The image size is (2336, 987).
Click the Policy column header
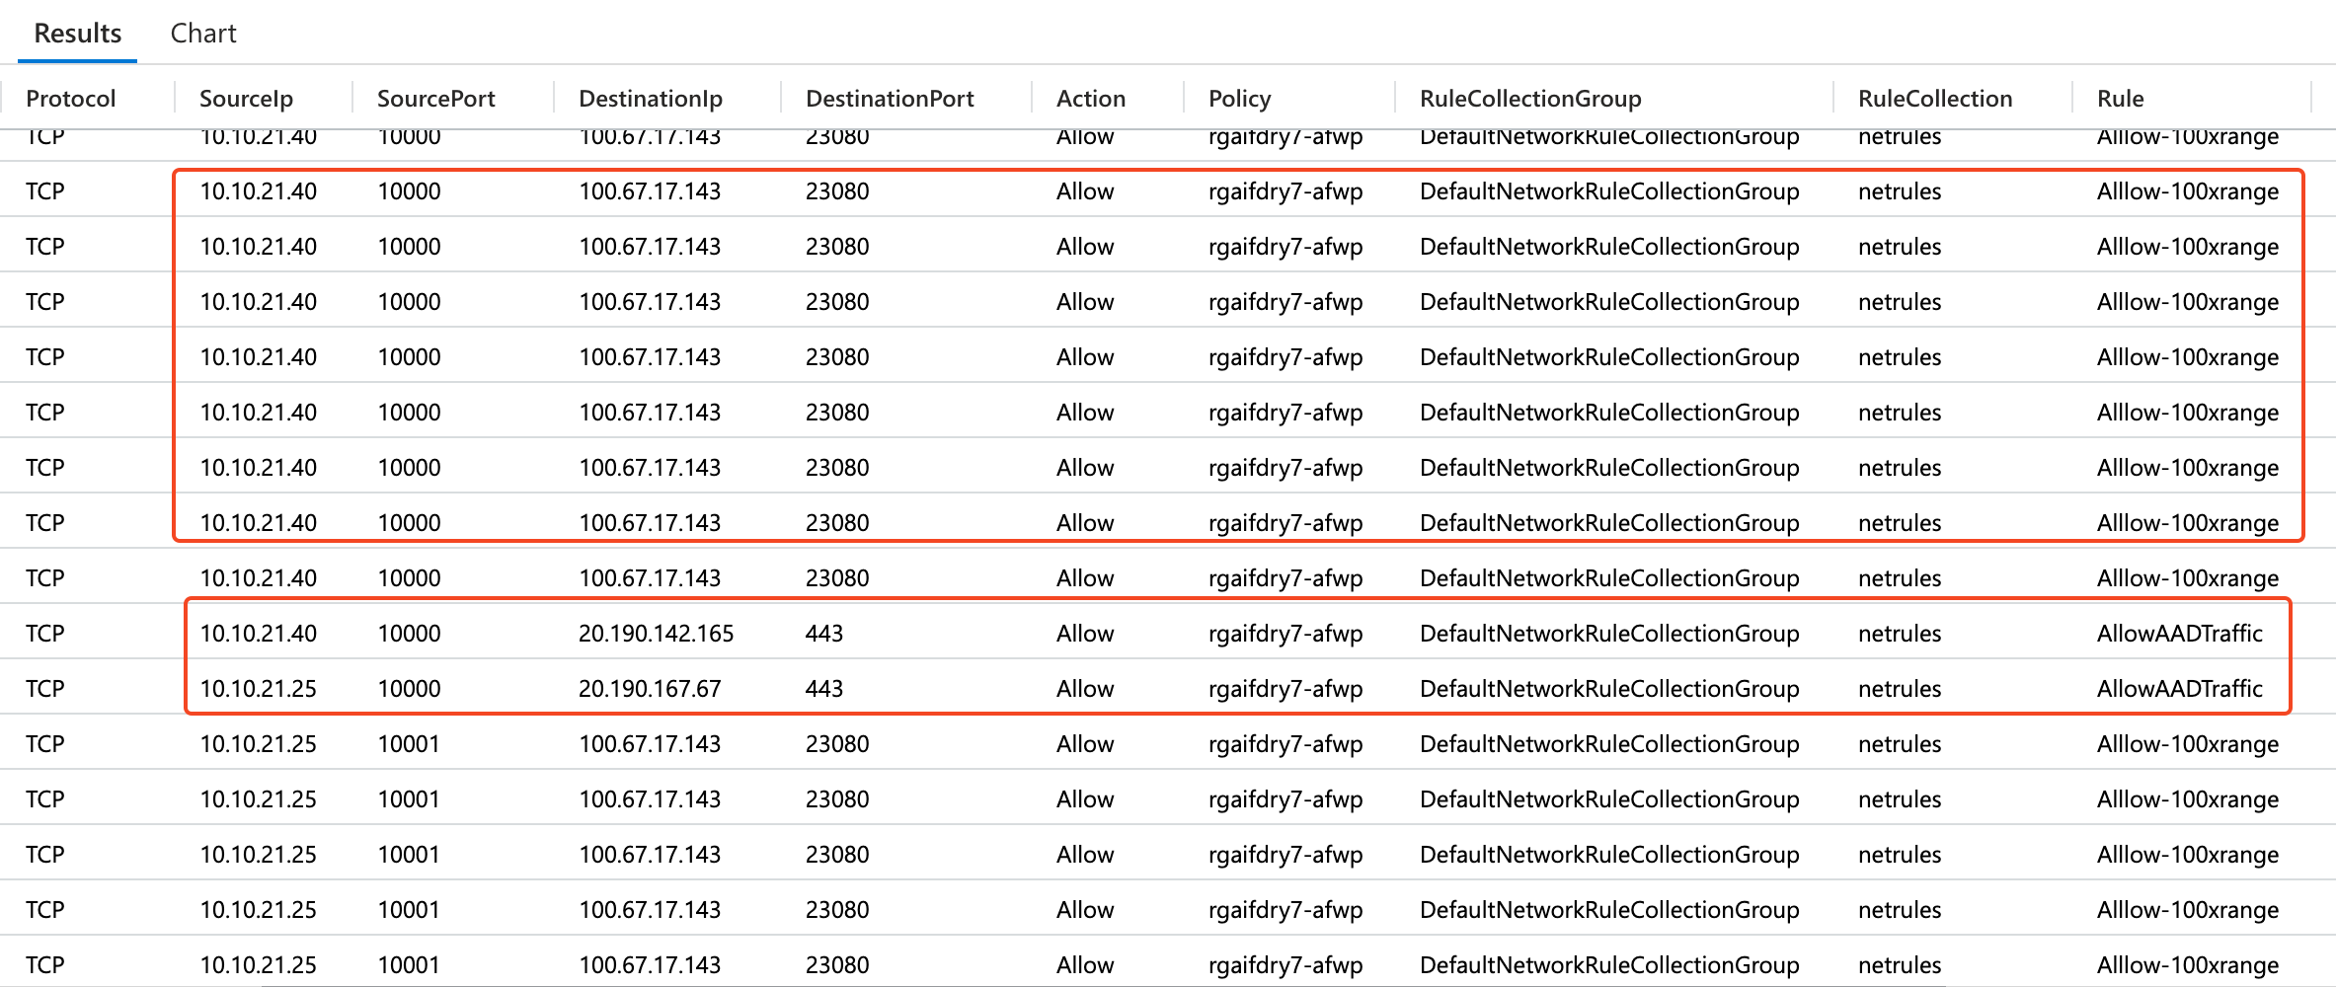click(x=1239, y=99)
